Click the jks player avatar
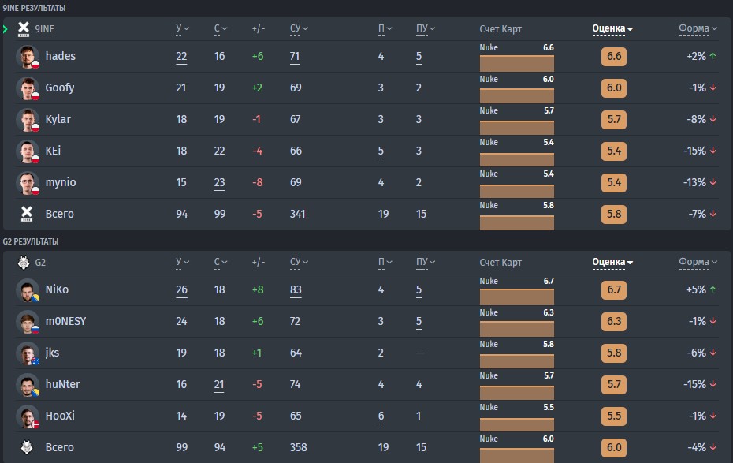Image resolution: width=733 pixels, height=463 pixels. [x=28, y=353]
